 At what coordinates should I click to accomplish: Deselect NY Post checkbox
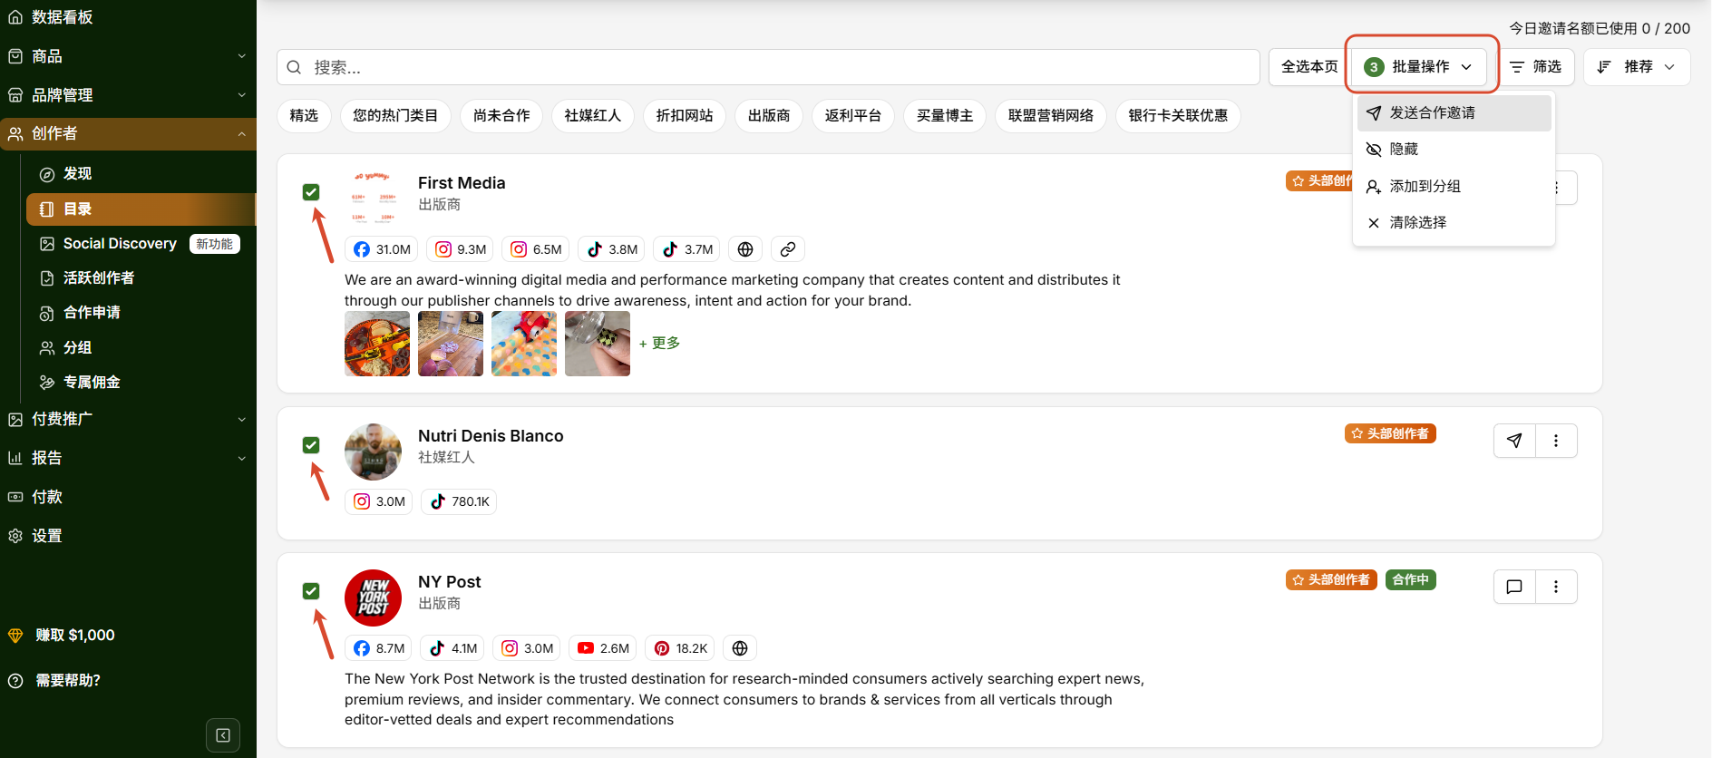(311, 590)
